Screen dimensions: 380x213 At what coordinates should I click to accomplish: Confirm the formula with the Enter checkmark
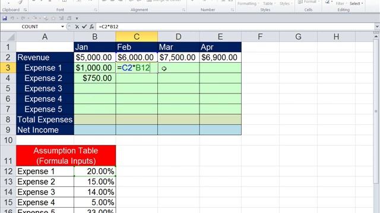[84, 27]
